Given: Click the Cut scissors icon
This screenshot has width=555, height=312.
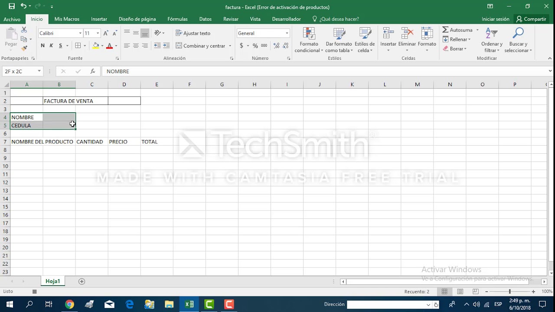Looking at the screenshot, I should coord(24,29).
